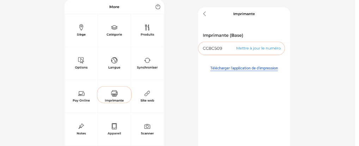Open Pay Online devices icon
The image size is (359, 146).
(81, 93)
